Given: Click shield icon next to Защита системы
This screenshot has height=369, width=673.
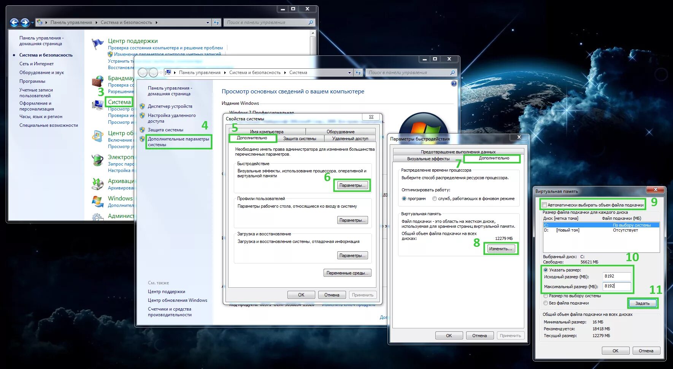Looking at the screenshot, I should [142, 130].
